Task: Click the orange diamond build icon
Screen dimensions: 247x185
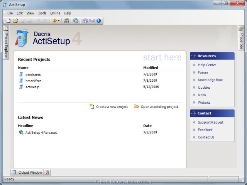Action: pos(55,20)
